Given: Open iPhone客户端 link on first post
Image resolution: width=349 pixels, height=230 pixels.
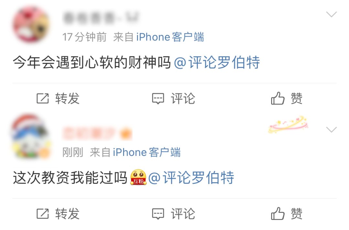Looking at the screenshot, I should (170, 37).
